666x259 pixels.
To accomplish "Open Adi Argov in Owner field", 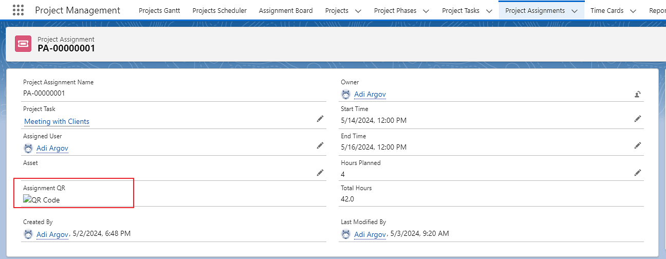I will click(x=369, y=95).
